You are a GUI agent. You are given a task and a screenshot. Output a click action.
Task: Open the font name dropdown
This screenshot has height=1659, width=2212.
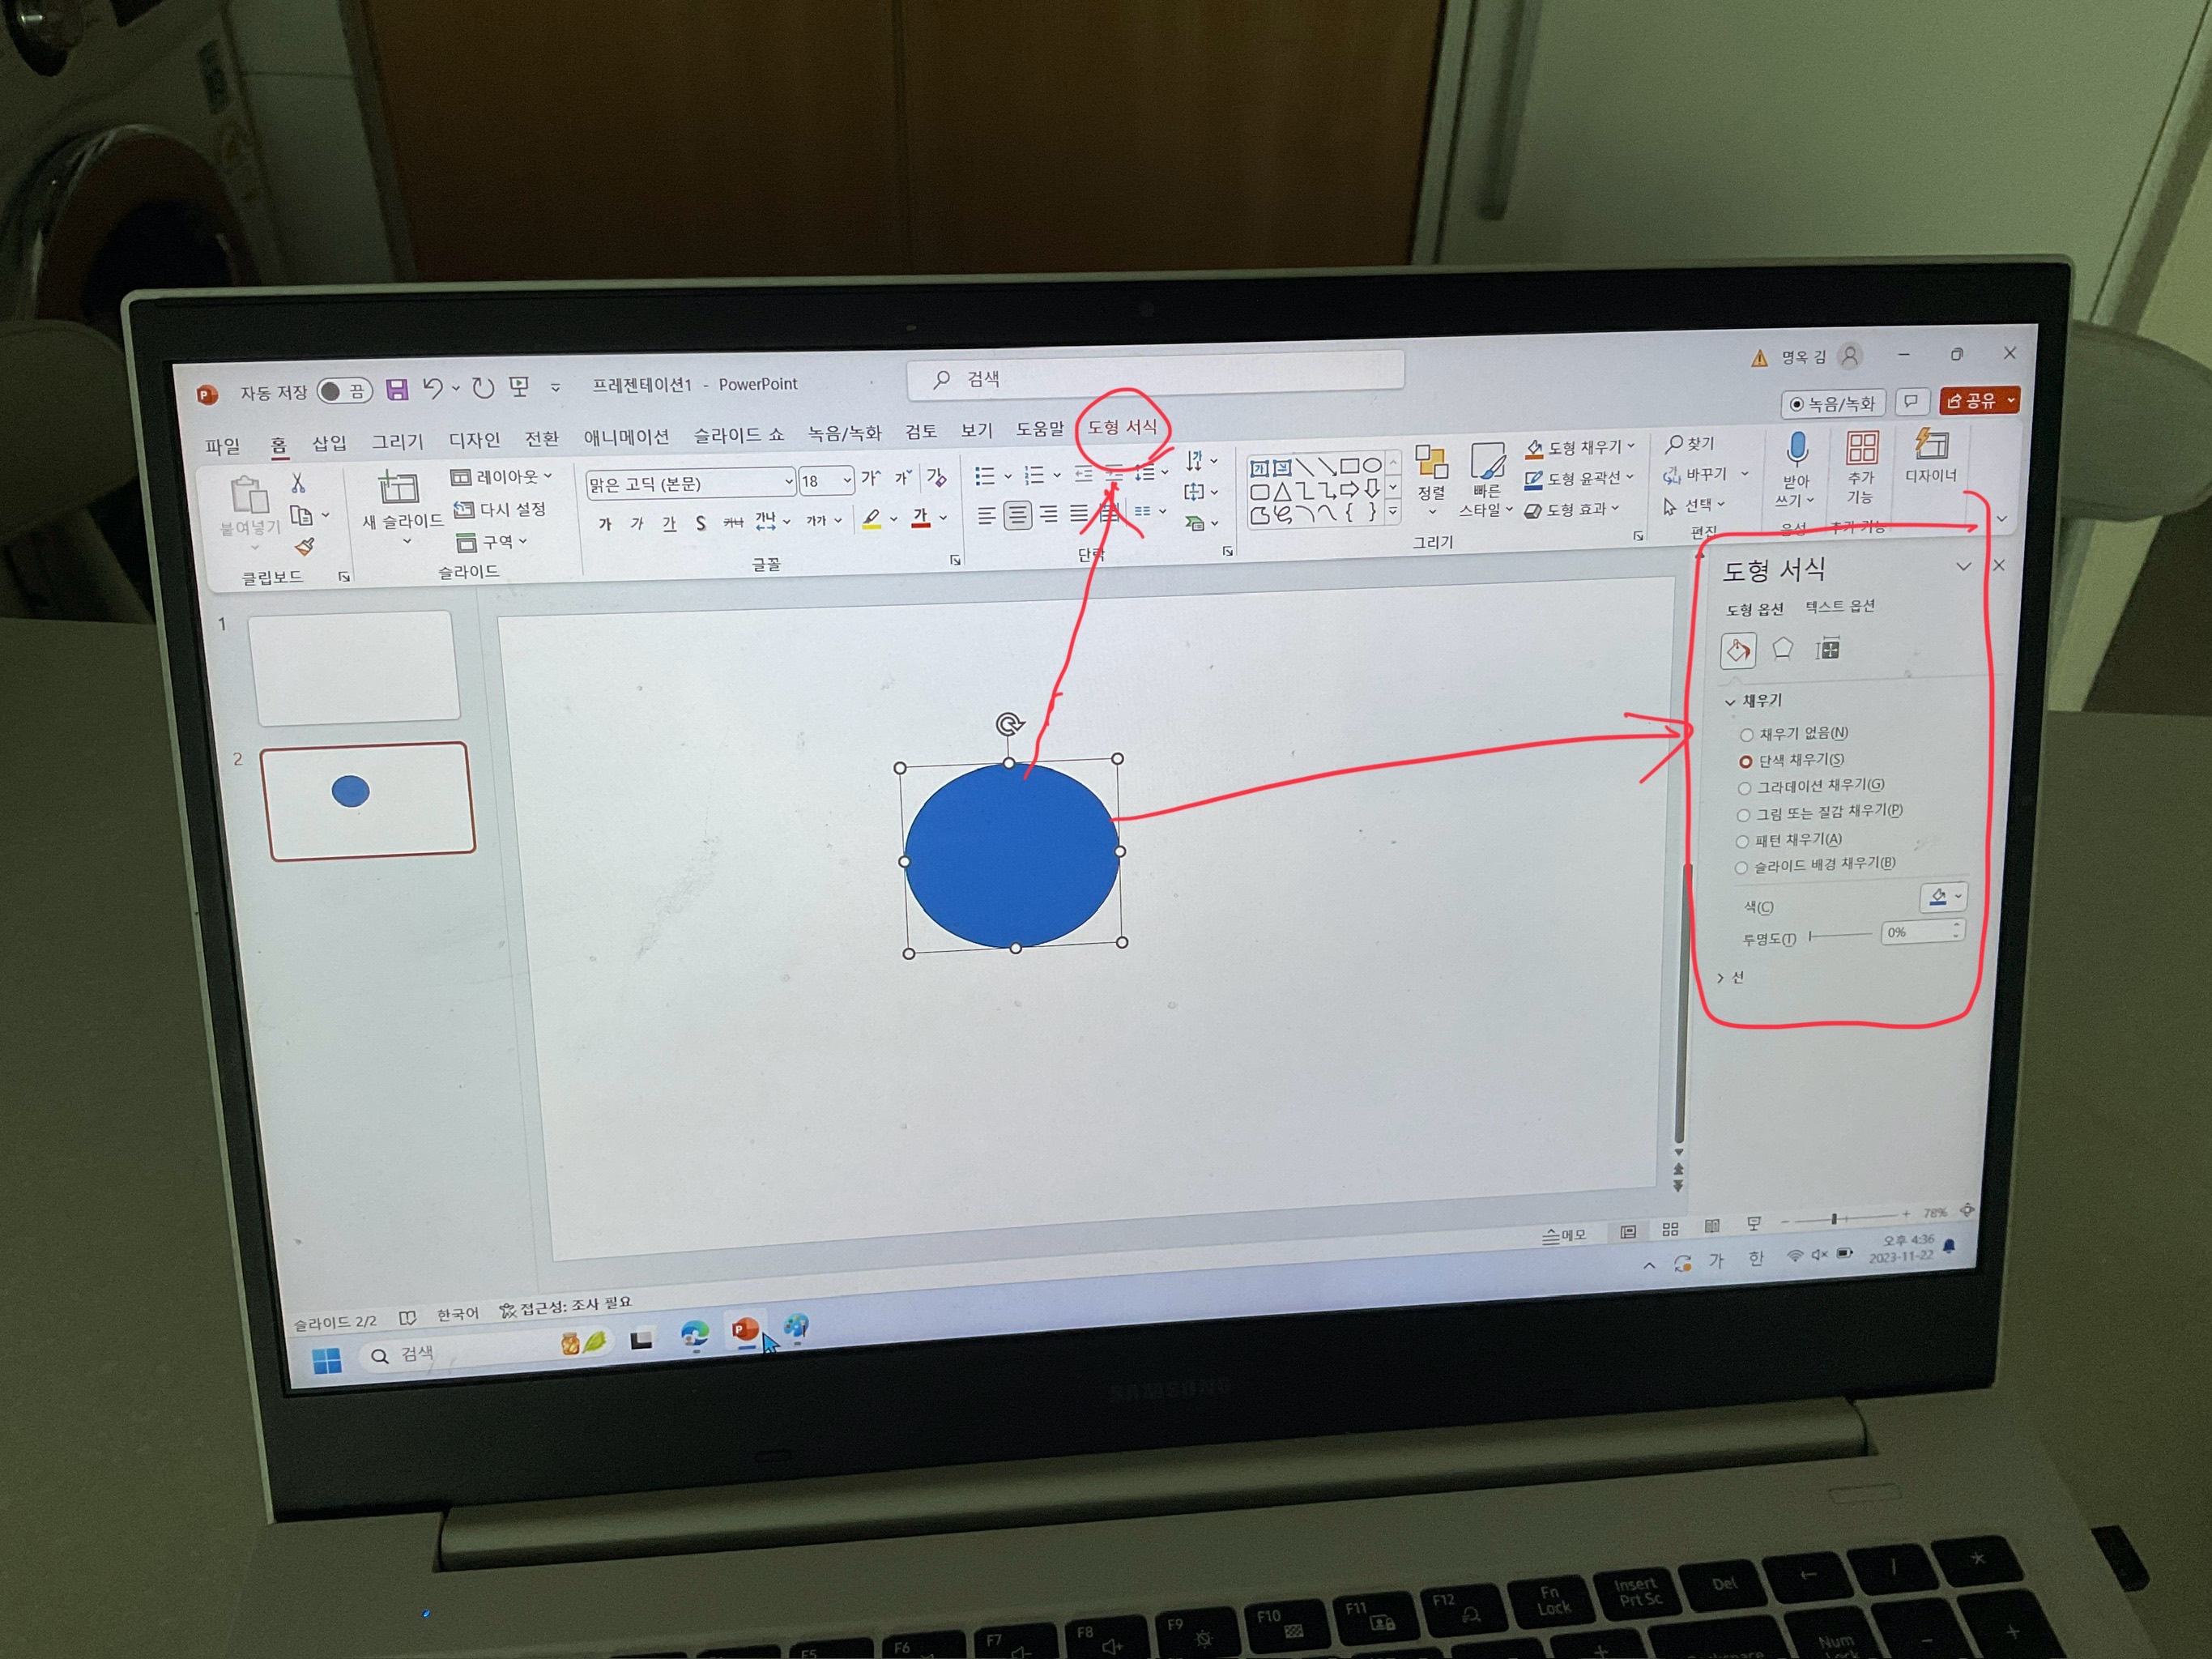[x=788, y=482]
